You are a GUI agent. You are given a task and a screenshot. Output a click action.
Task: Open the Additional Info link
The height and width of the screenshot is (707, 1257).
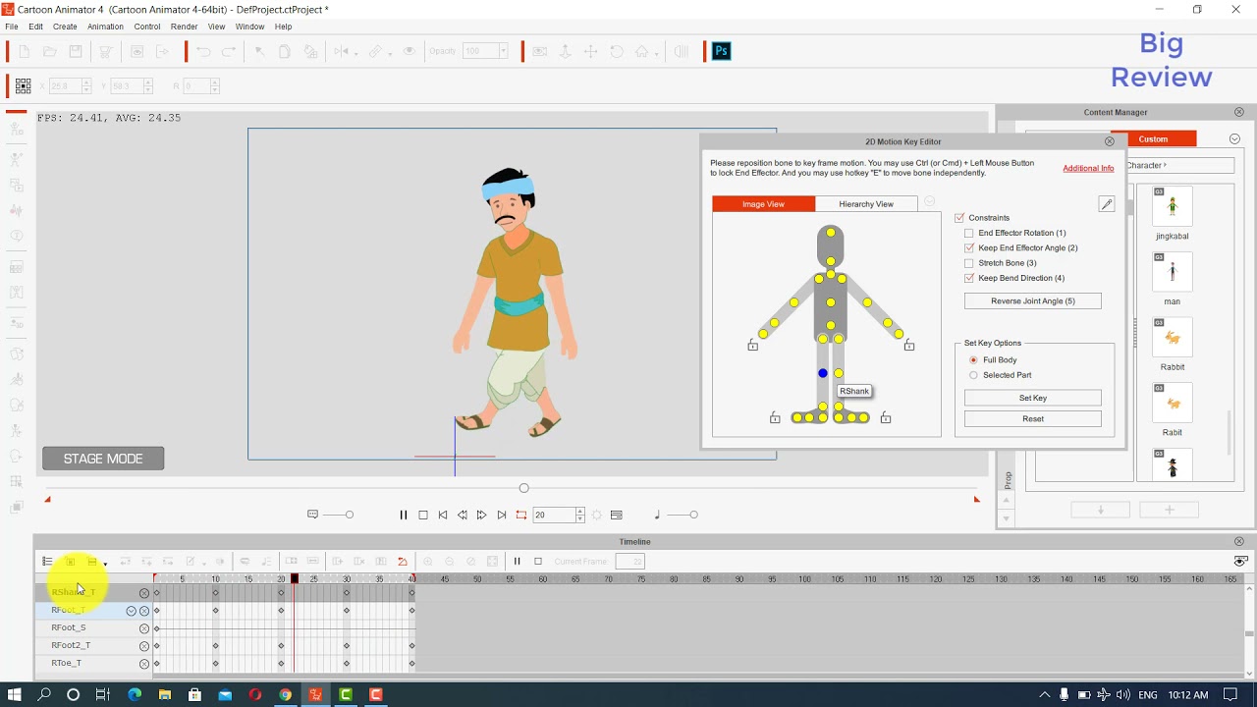(x=1088, y=168)
